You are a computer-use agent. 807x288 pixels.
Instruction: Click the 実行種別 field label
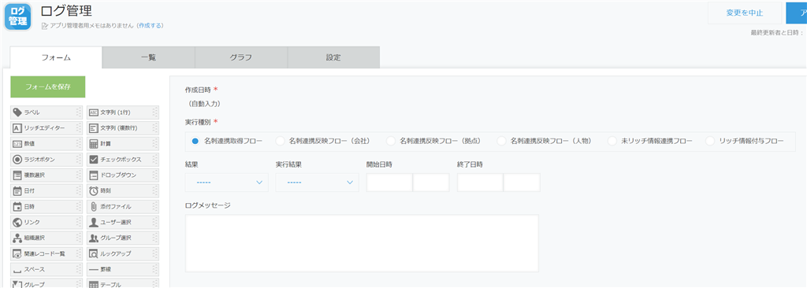coord(198,122)
